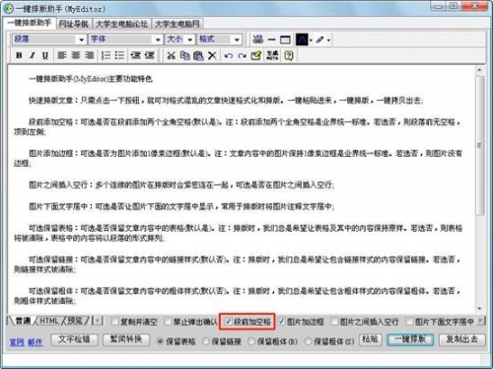Expand the font color dropdown arrow
This screenshot has width=493, height=369.
click(x=311, y=40)
